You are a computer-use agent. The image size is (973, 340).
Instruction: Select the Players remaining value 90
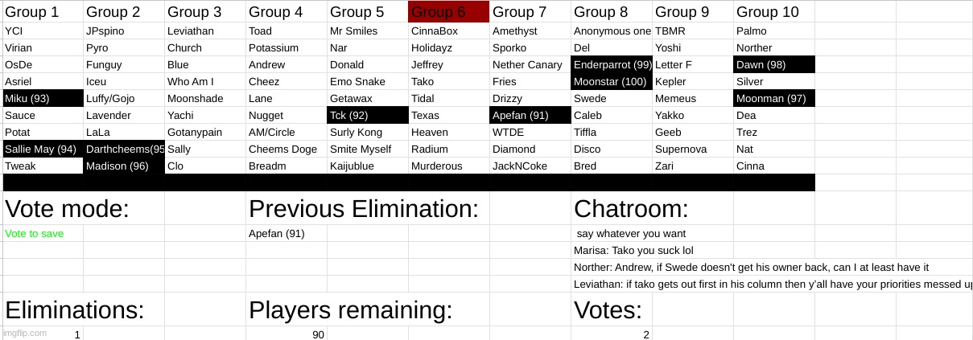click(287, 334)
